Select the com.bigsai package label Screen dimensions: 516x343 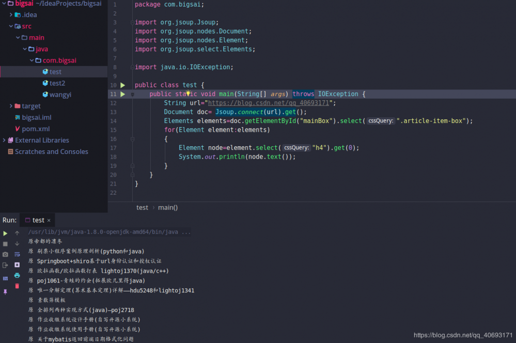(x=59, y=60)
